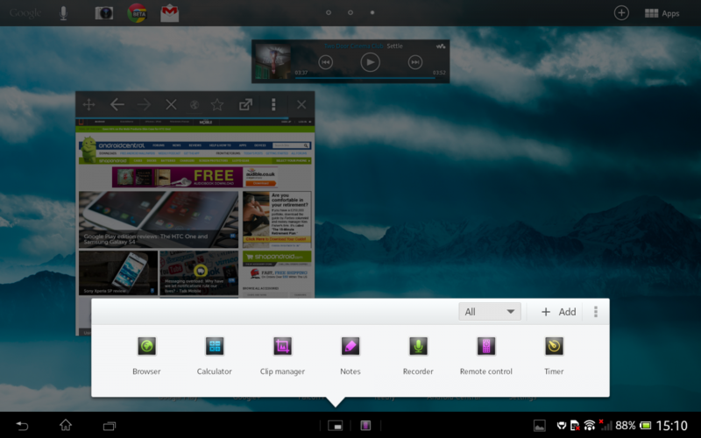Viewport: 701px width, 438px height.
Task: Click the Android Central logo on webpage
Action: [121, 145]
